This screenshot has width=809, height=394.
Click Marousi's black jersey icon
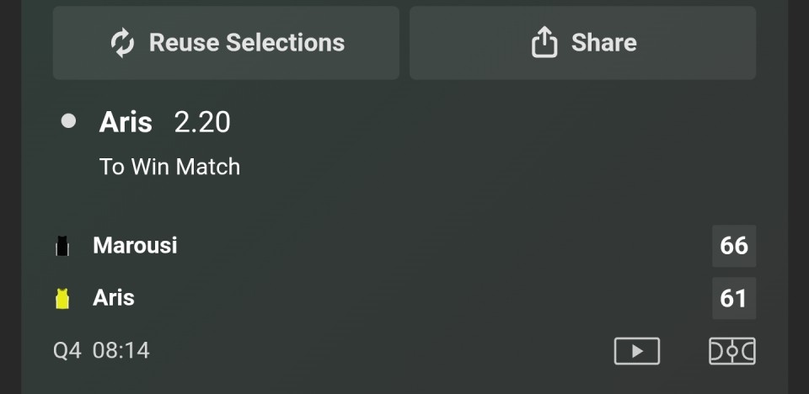click(62, 246)
